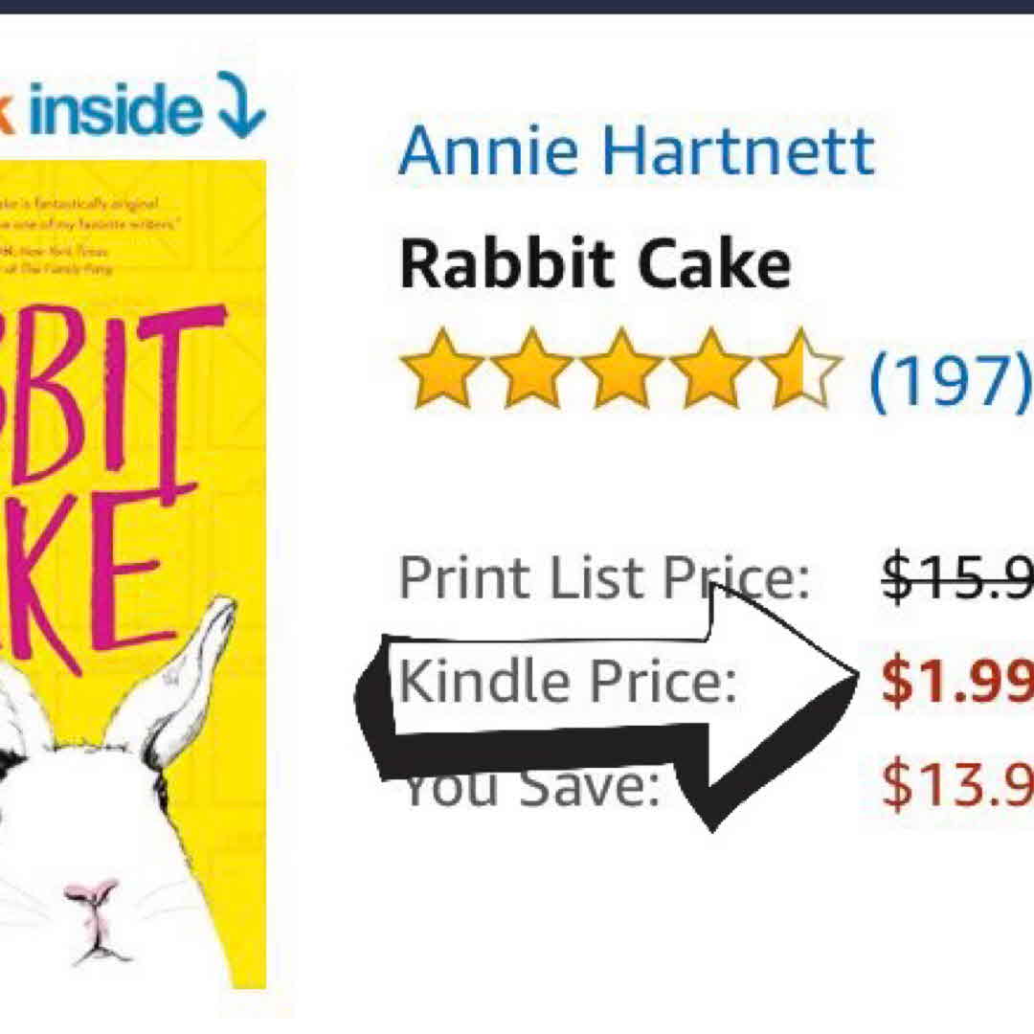Click the Look inside curved arrow icon
The image size is (1034, 1034).
click(242, 104)
